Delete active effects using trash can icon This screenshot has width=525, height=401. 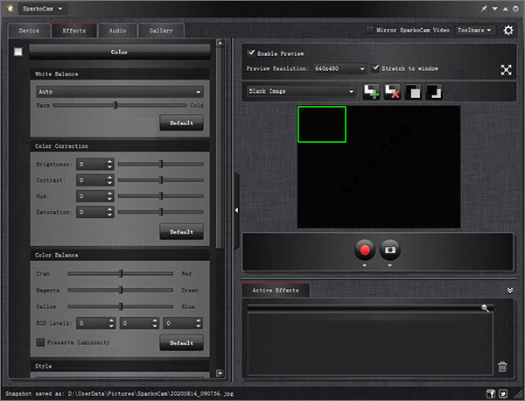[x=502, y=366]
